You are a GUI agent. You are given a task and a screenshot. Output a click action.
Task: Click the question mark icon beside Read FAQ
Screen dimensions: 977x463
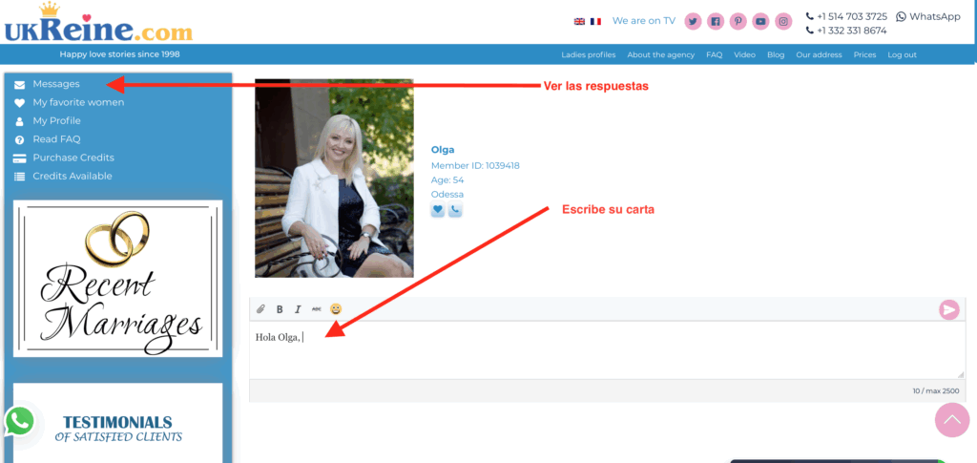20,140
